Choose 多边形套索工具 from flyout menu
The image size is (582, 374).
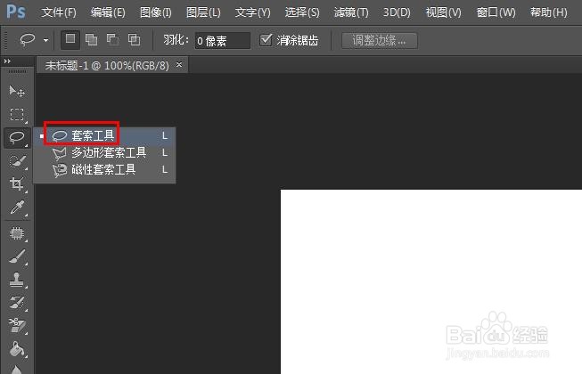104,152
